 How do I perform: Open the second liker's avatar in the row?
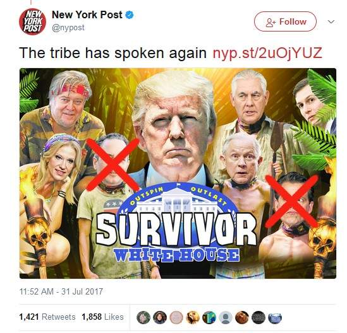click(x=160, y=317)
